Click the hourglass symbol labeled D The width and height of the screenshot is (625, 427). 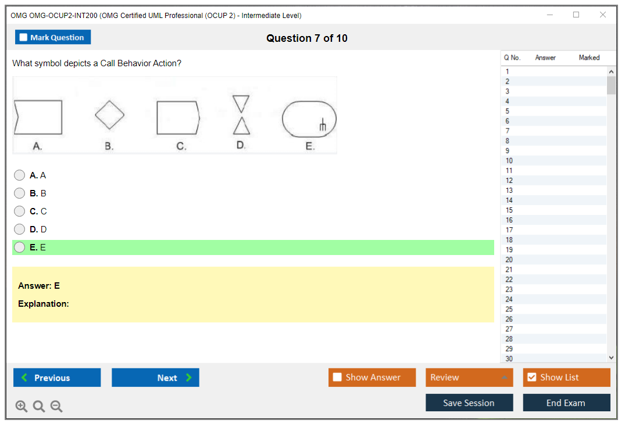(241, 115)
